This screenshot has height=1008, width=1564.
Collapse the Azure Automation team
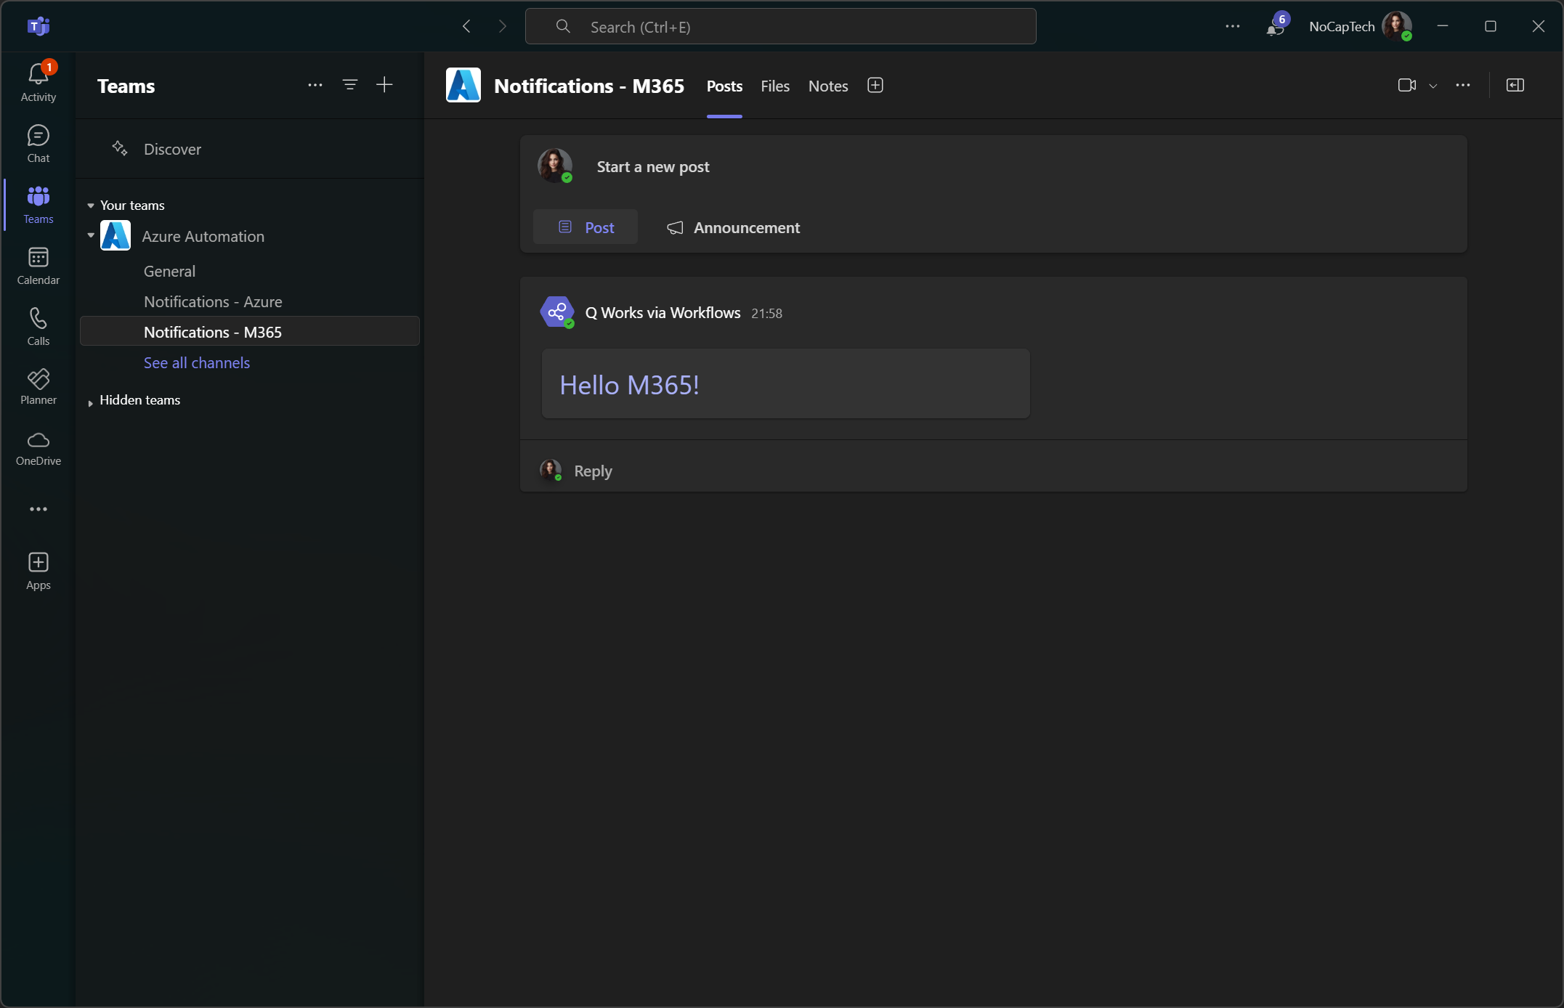[x=90, y=236]
